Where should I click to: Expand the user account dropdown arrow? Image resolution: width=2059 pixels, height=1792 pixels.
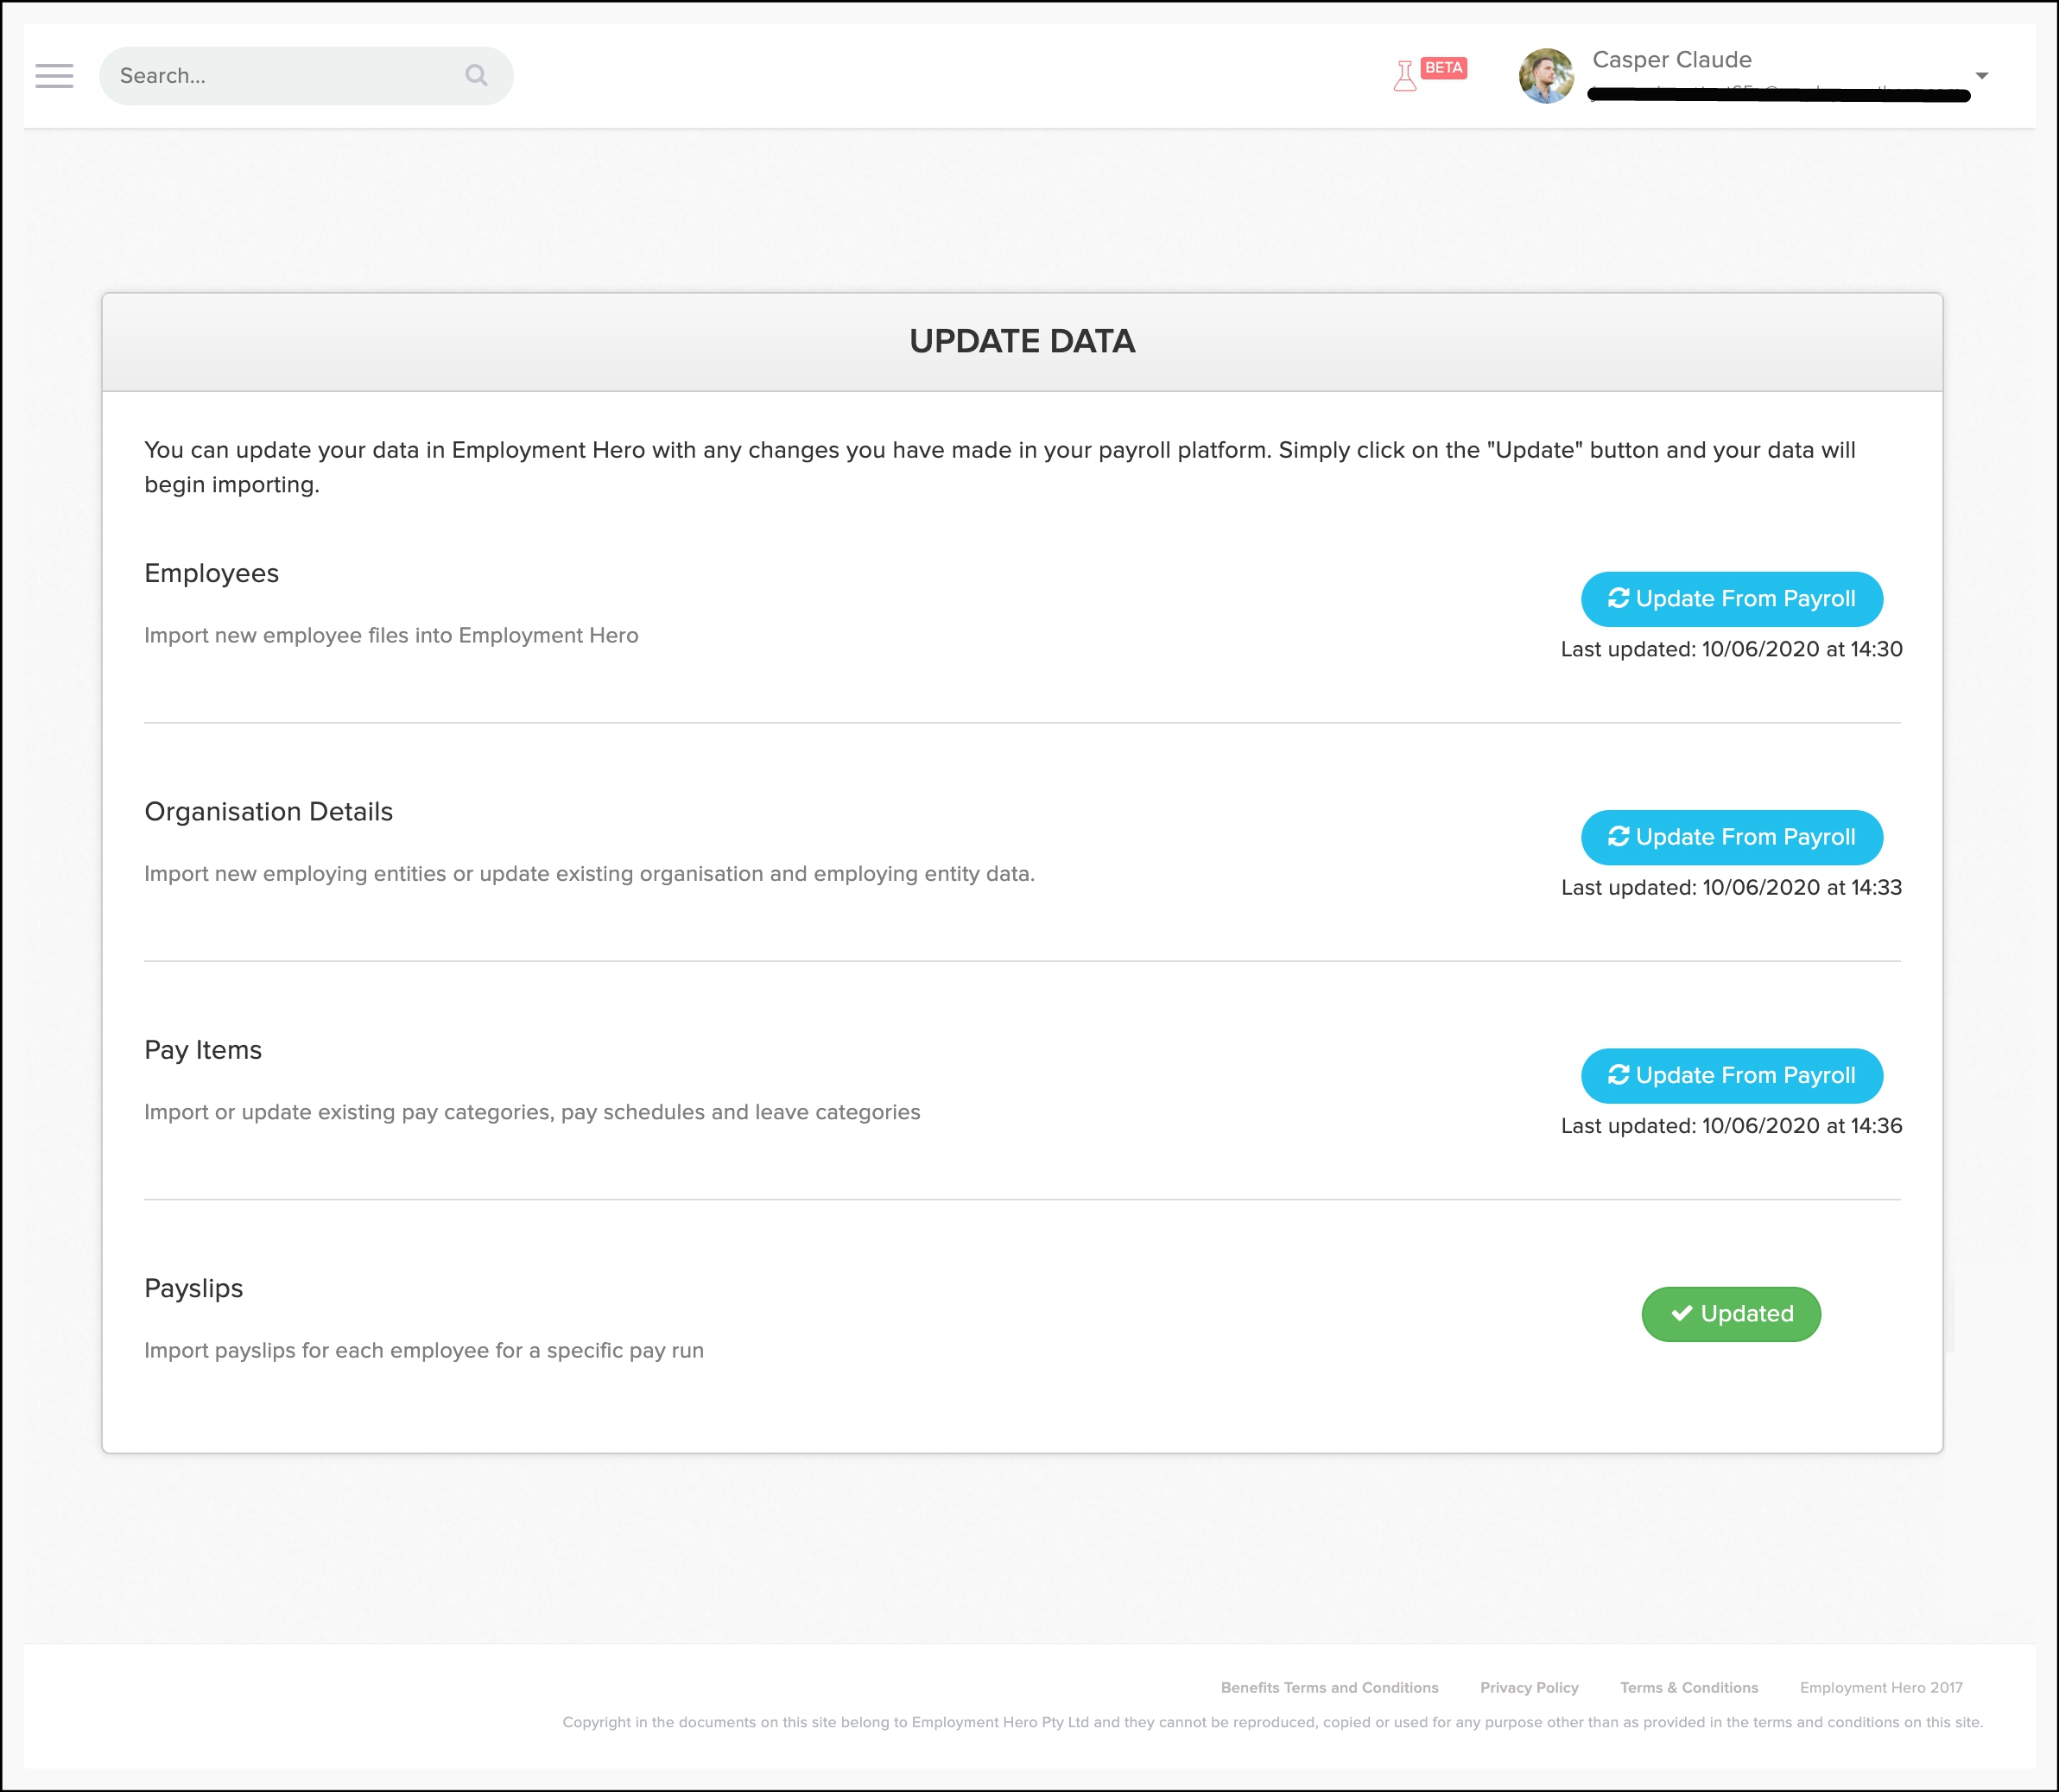tap(1981, 76)
